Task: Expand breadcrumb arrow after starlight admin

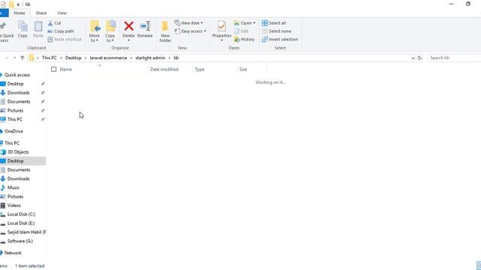Action: [169, 58]
